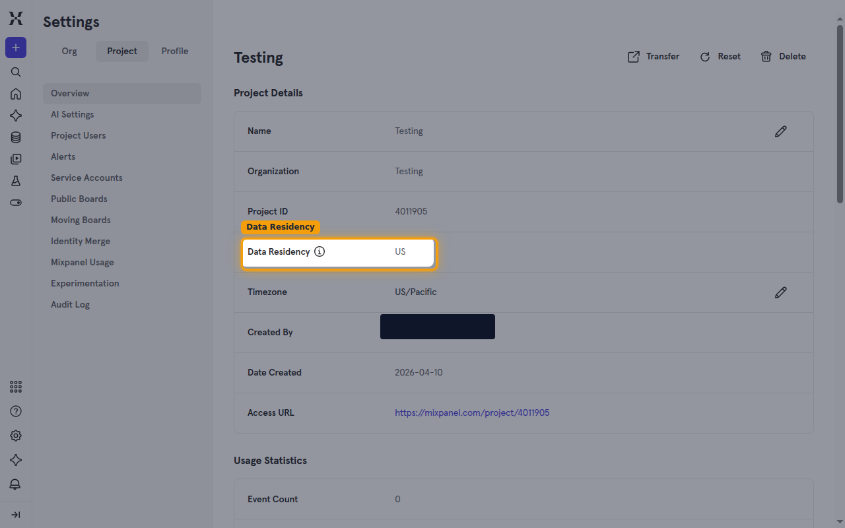Click the Project ID value 4011905
This screenshot has width=845, height=528.
tap(411, 212)
